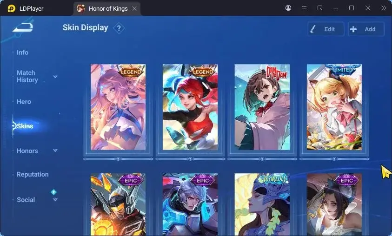The width and height of the screenshot is (392, 236).
Task: Select the Skins section
Action: [25, 126]
